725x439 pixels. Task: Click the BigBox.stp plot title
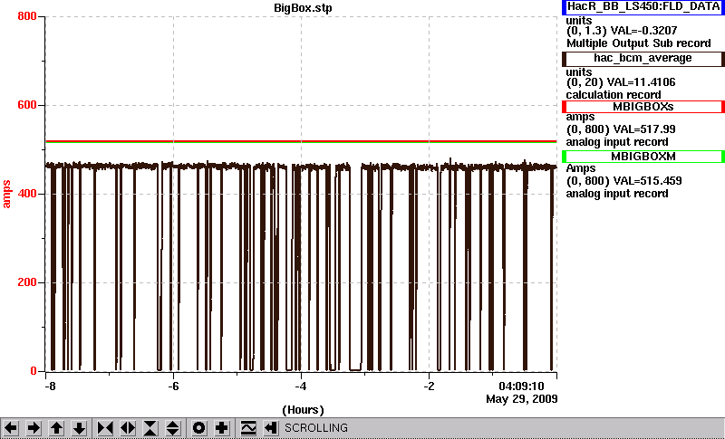coord(303,8)
